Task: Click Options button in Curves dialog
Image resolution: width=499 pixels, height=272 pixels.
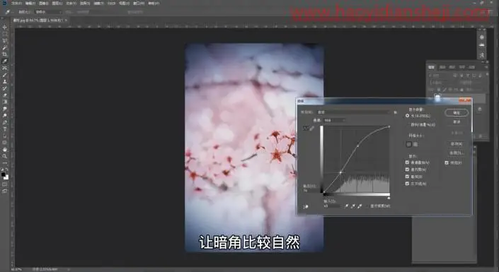Action: 457,153
